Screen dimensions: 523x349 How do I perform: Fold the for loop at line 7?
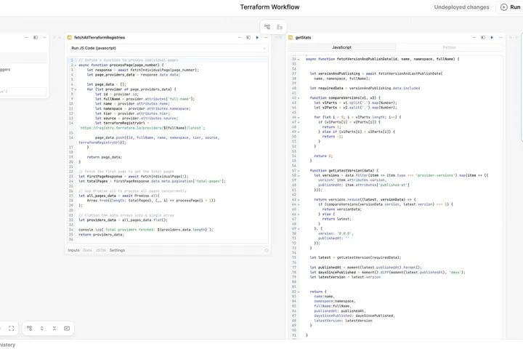76,89
